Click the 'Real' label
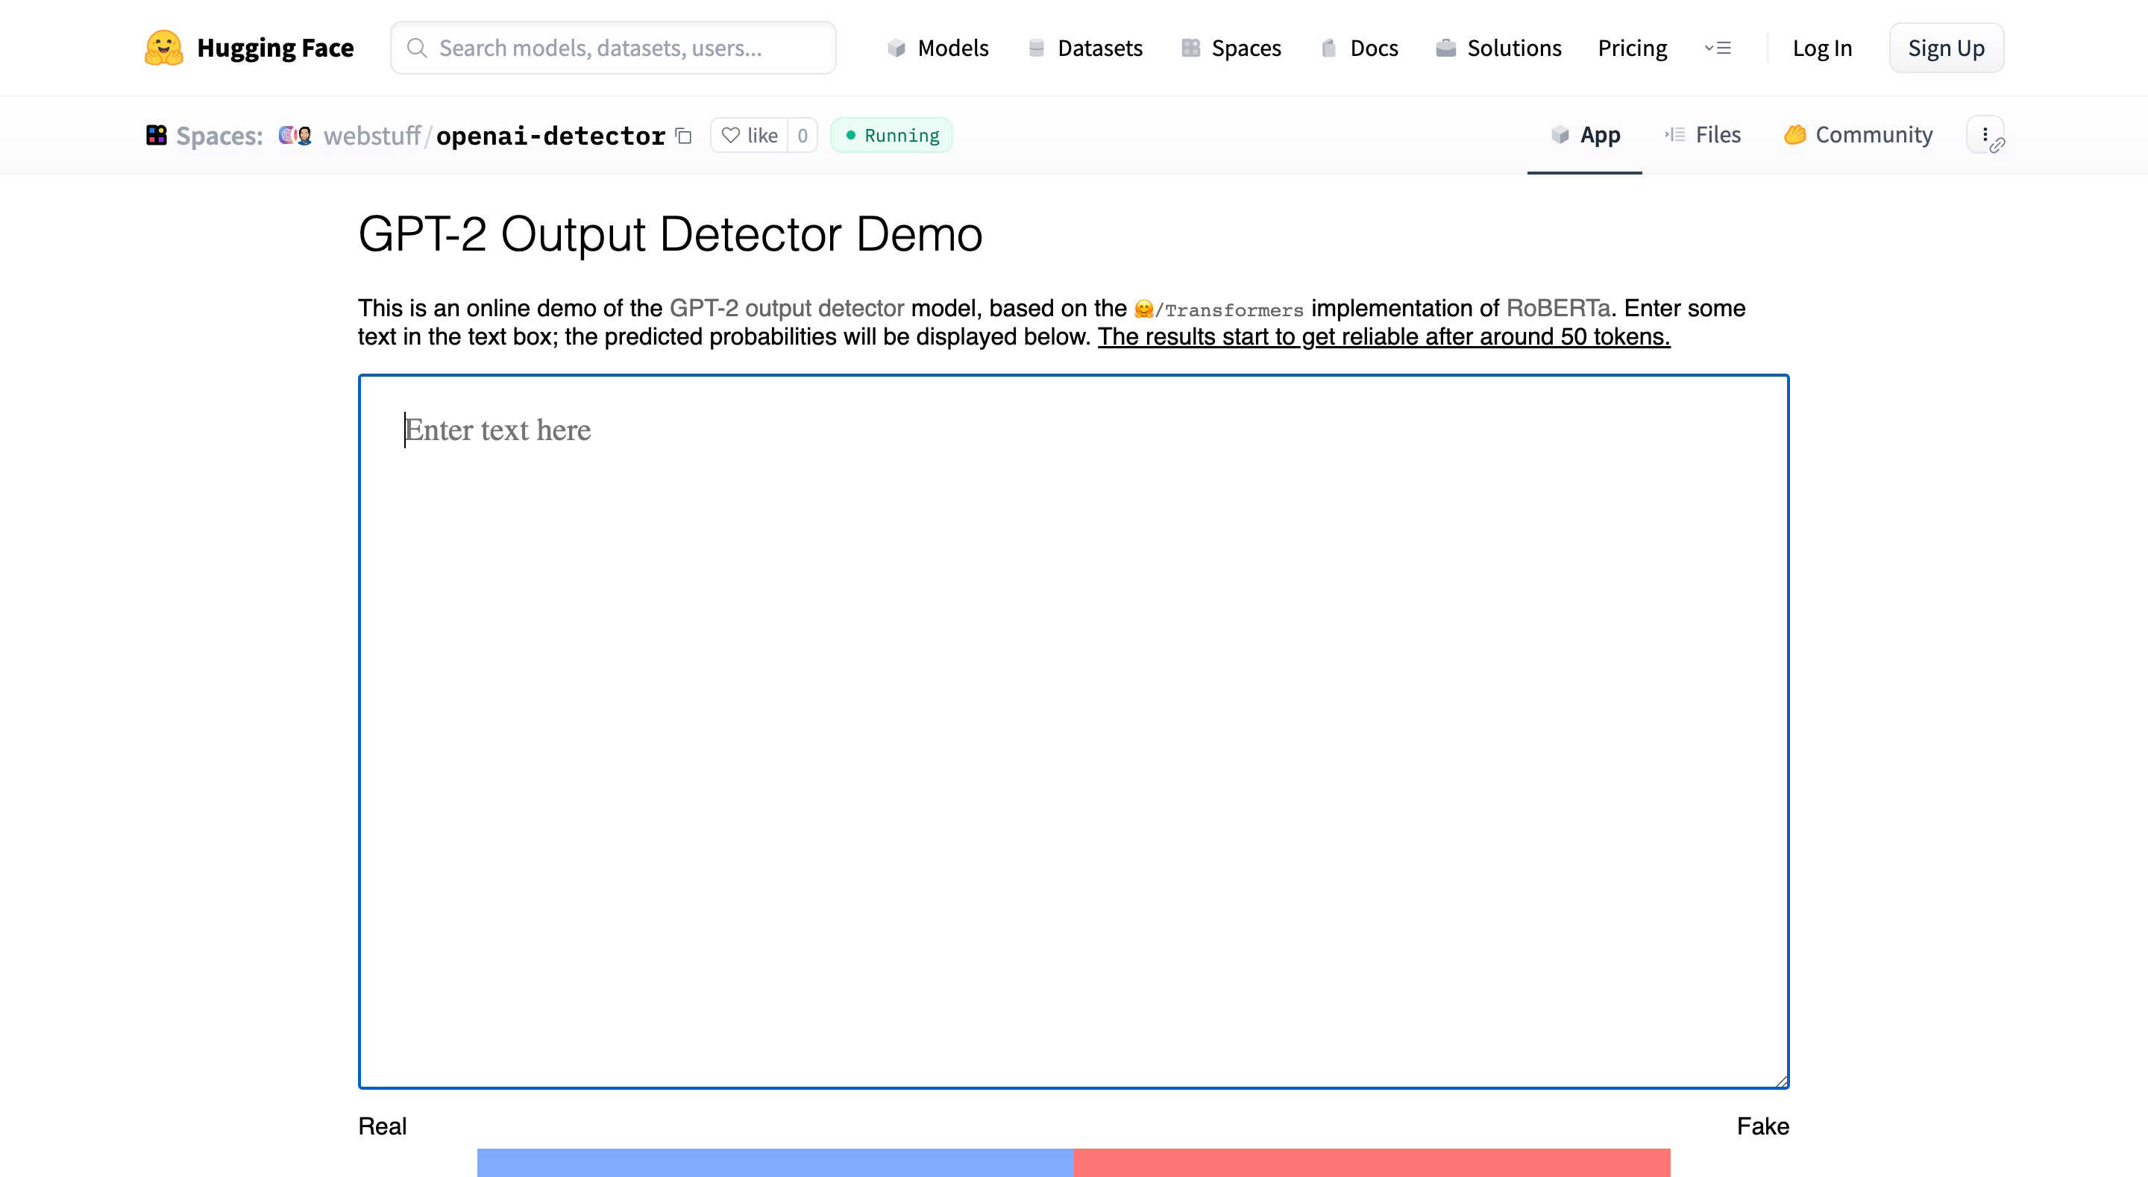This screenshot has width=2148, height=1177. tap(383, 1126)
